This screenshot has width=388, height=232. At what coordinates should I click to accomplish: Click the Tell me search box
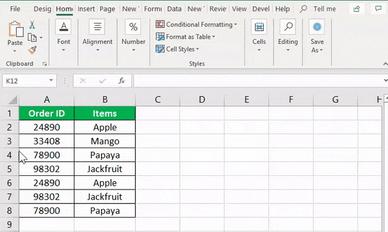coord(325,9)
